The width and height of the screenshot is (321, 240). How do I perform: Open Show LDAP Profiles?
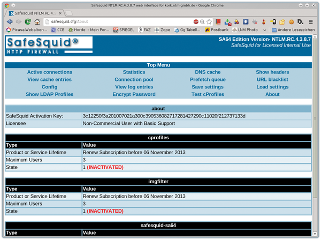pos(50,94)
